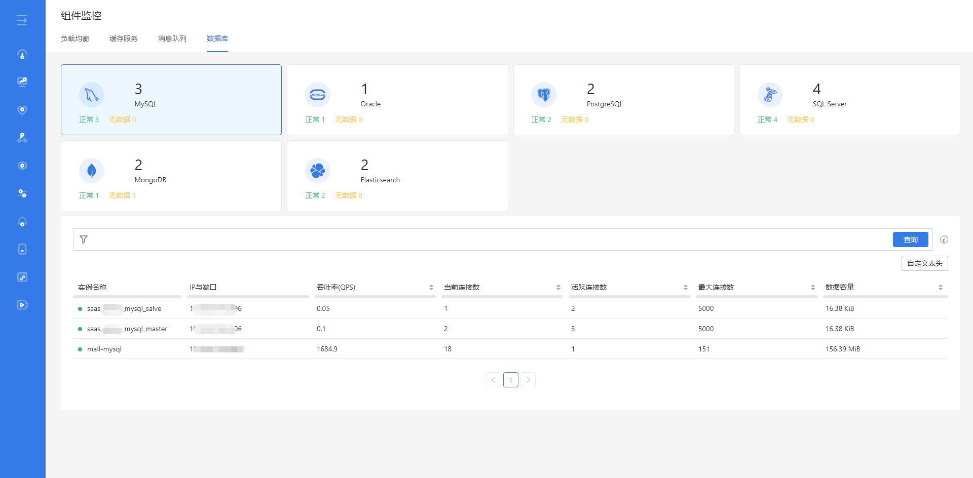The height and width of the screenshot is (478, 973).
Task: Switch to the 负载均衡 tab
Action: 75,38
